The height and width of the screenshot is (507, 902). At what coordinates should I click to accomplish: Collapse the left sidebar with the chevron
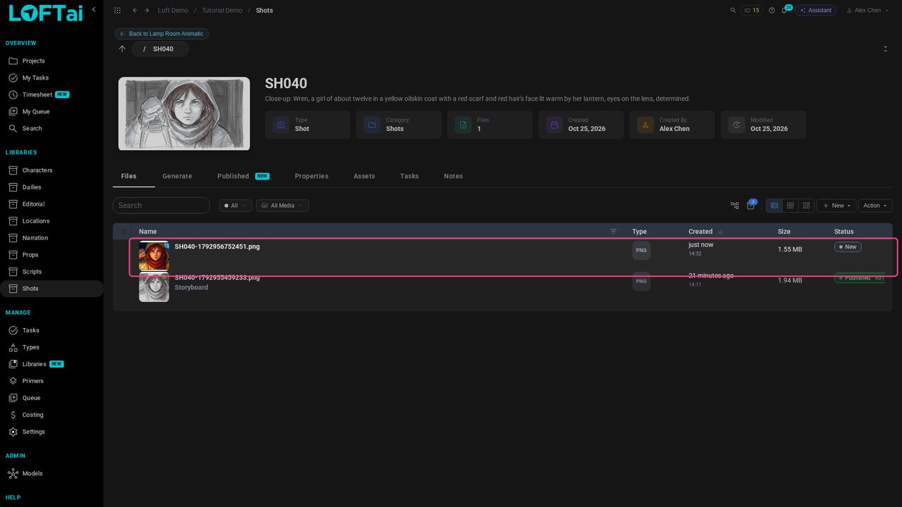pos(94,10)
